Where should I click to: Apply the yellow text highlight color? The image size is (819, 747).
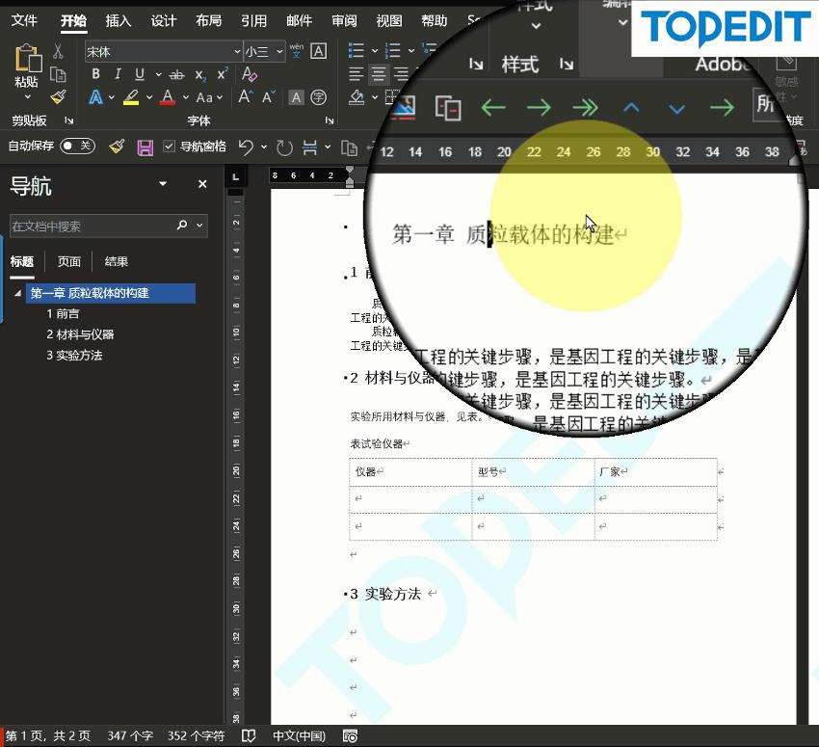tap(132, 97)
